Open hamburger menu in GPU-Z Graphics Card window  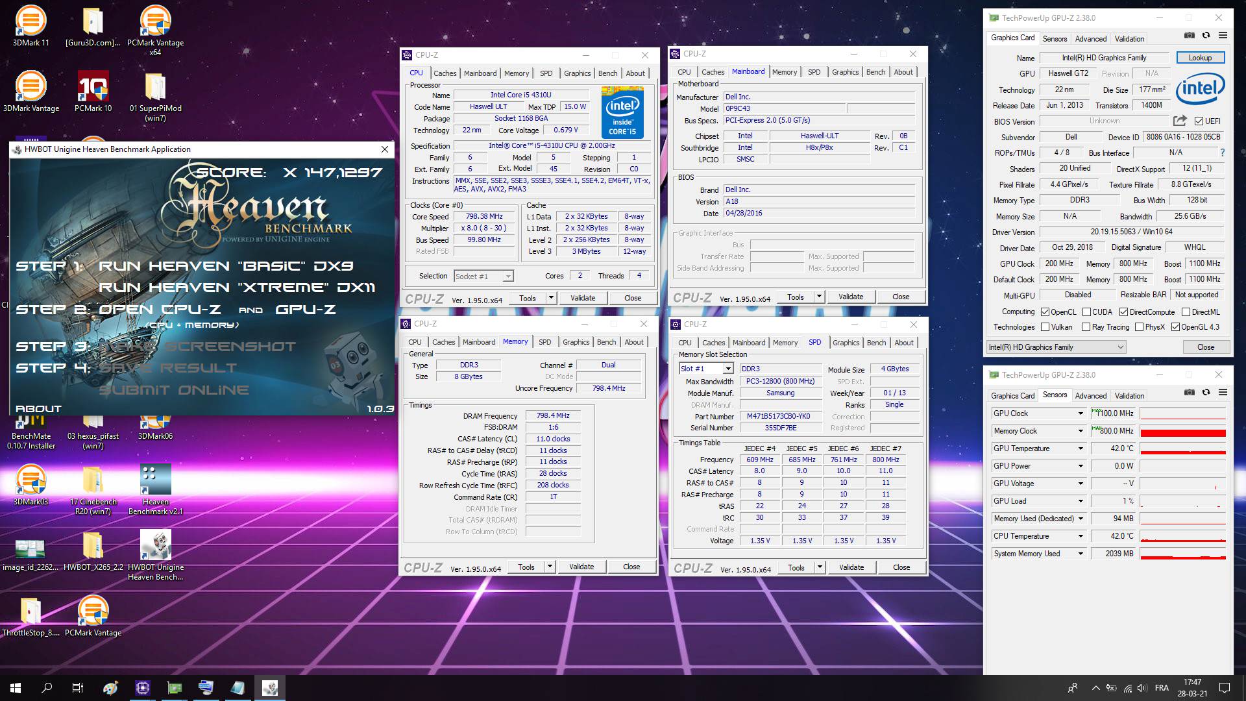[x=1223, y=36]
